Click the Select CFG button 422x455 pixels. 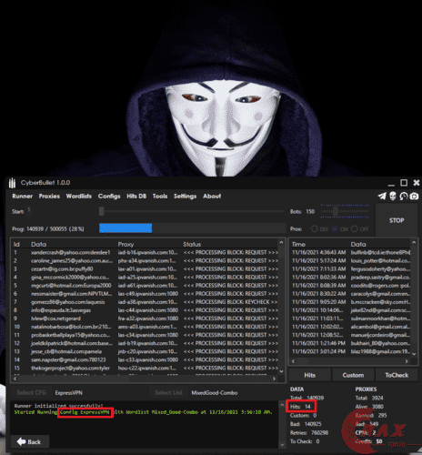pyautogui.click(x=31, y=392)
